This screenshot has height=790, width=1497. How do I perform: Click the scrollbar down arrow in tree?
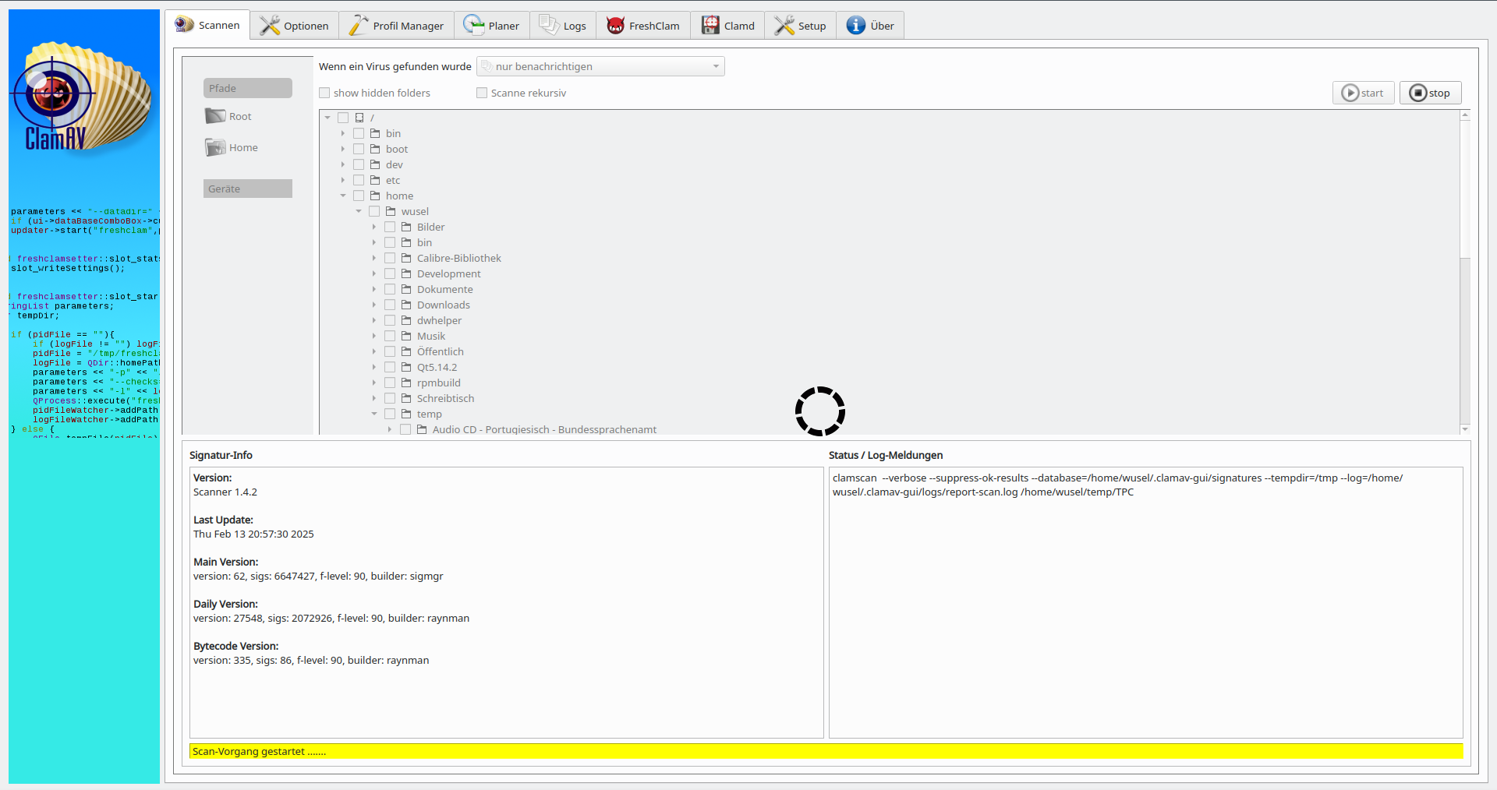1465,429
